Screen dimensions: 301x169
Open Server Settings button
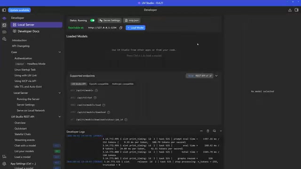(110, 20)
